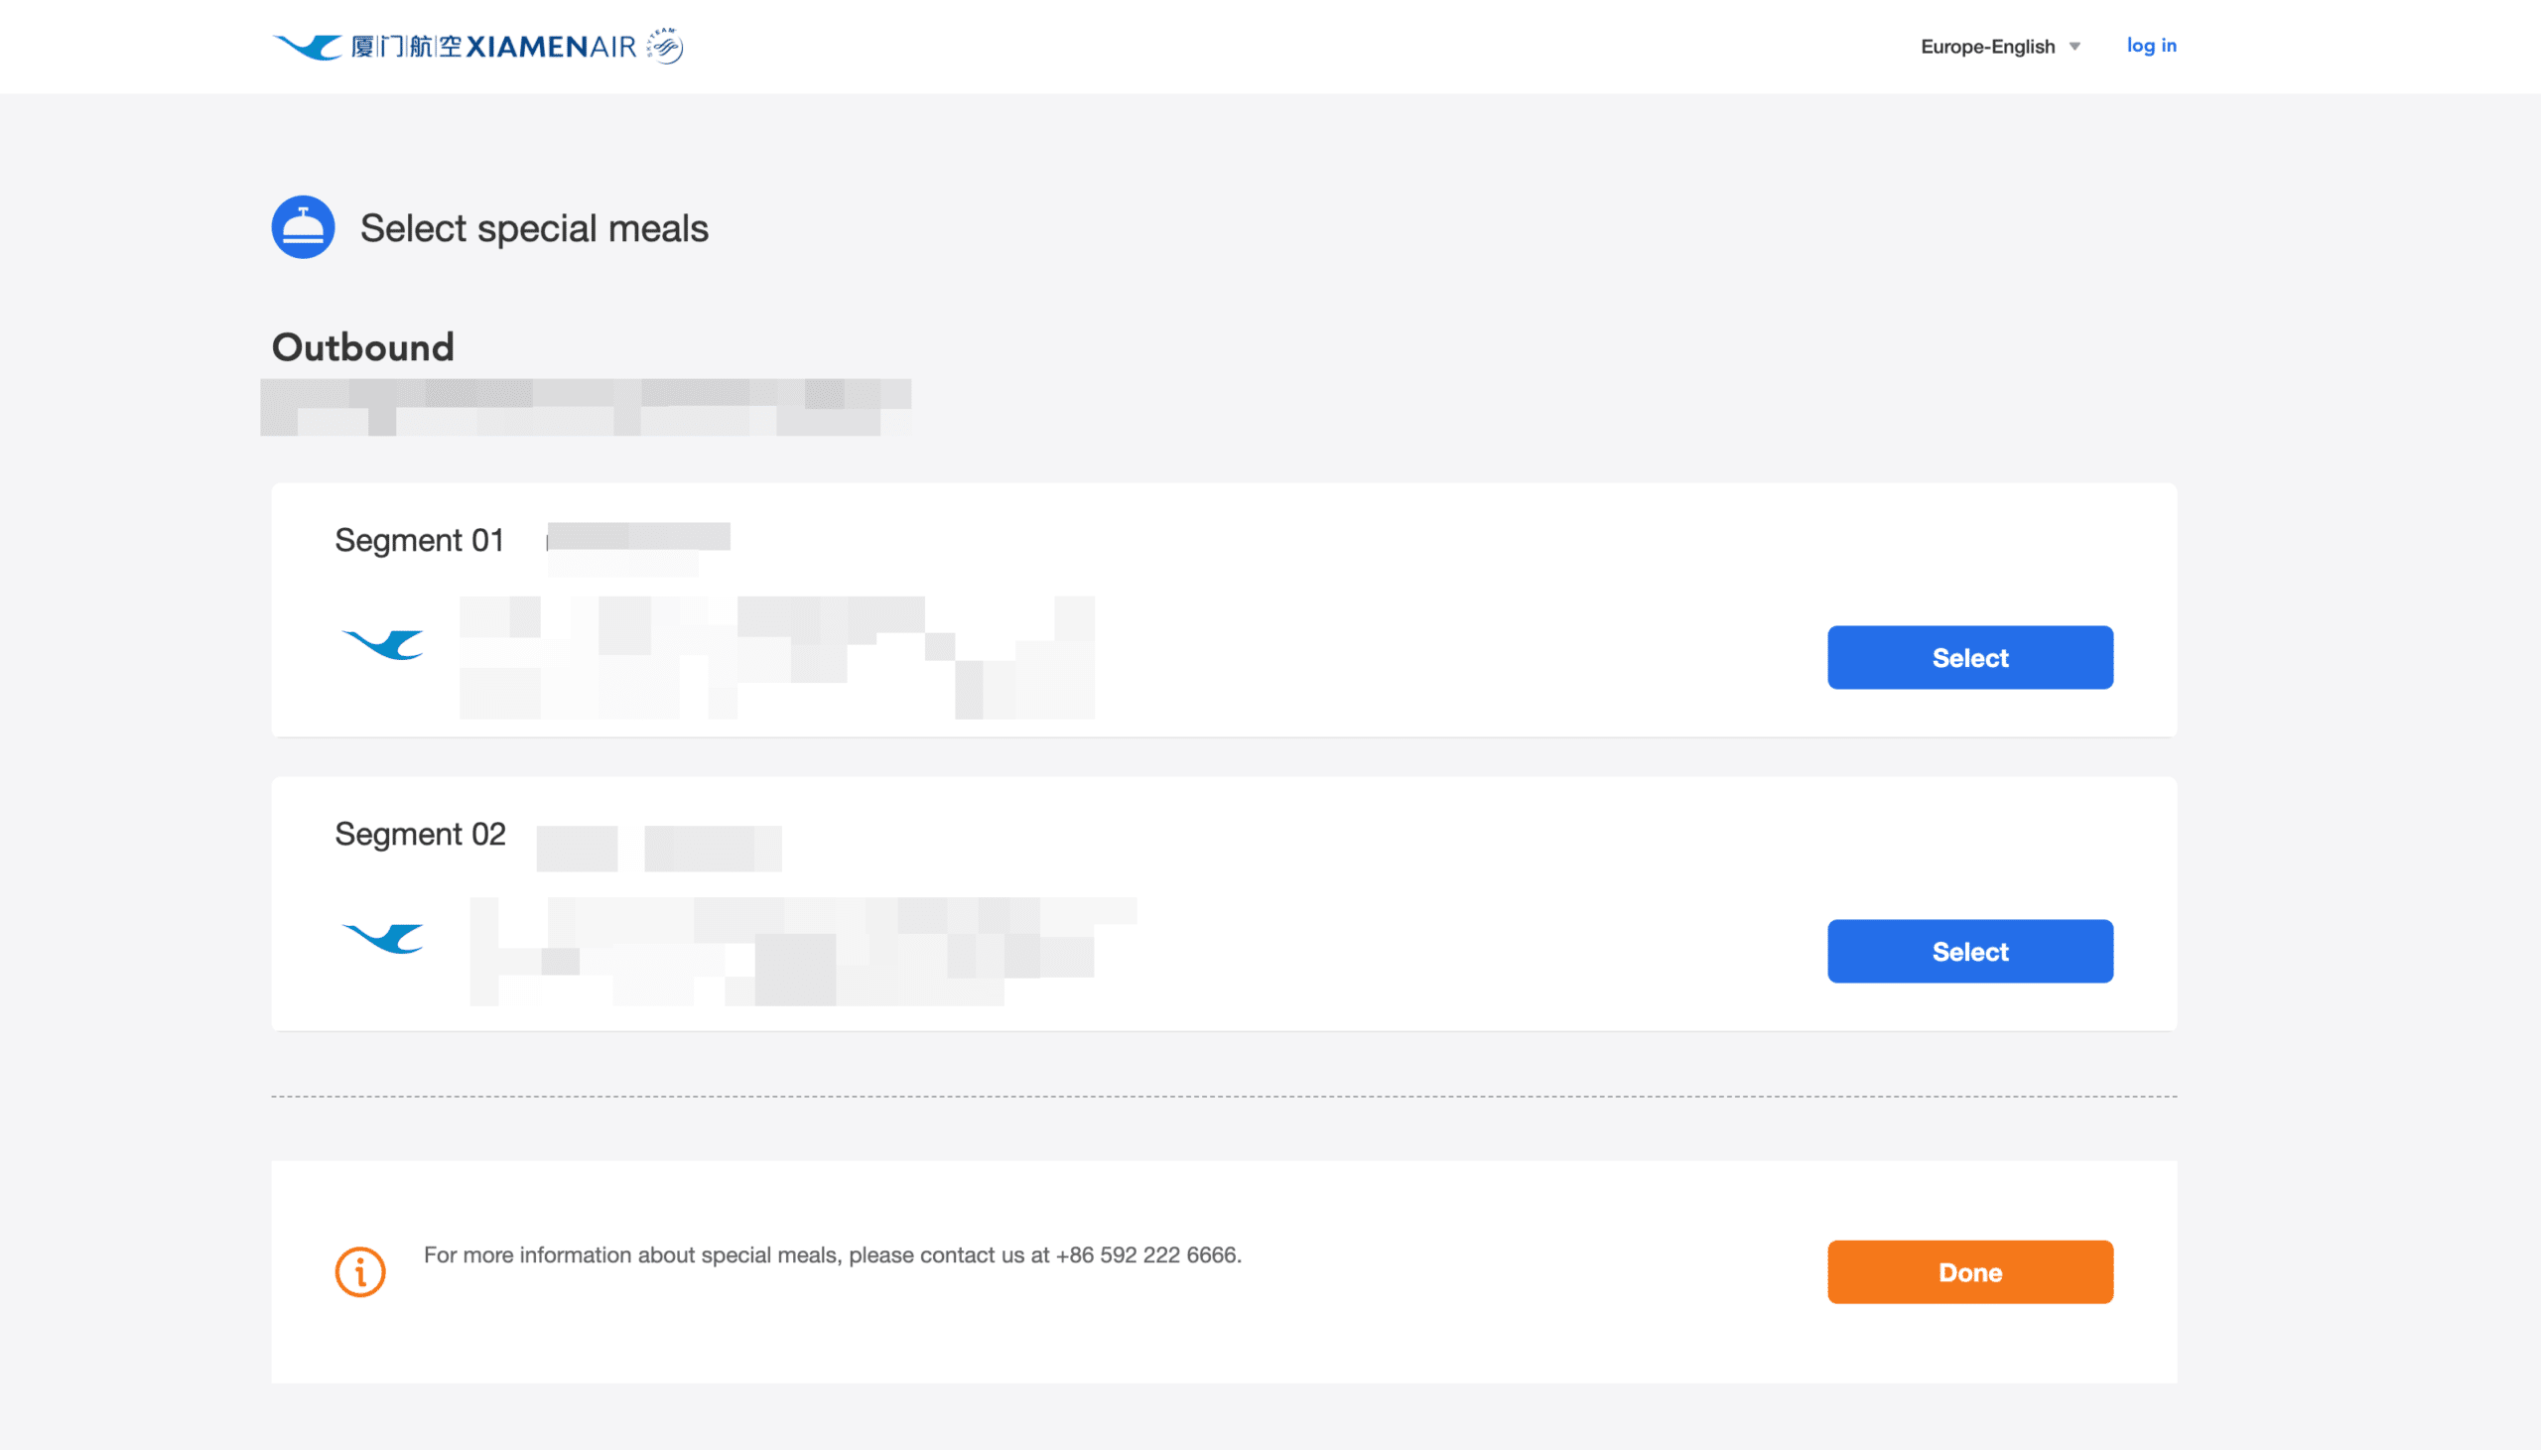Image resolution: width=2541 pixels, height=1450 pixels.
Task: Click the Segment 02 label
Action: (420, 834)
